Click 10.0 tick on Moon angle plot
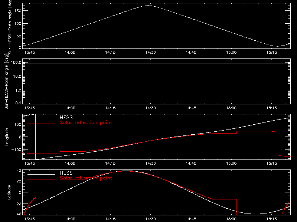The width and height of the screenshot is (297, 222). pos(17,76)
